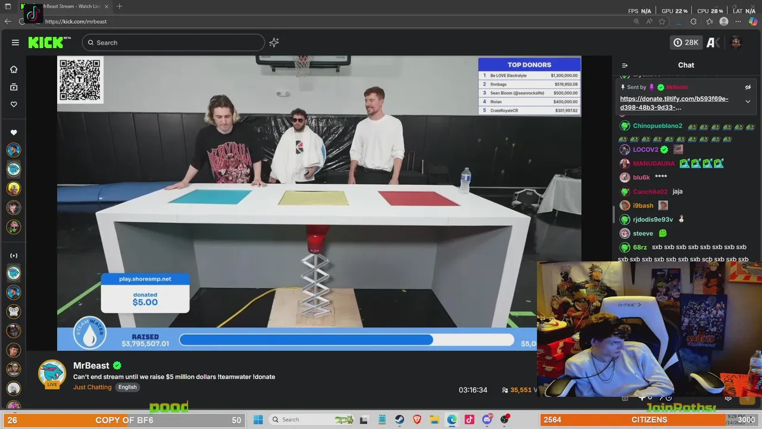Open the read aloud icon in address bar

click(649, 21)
